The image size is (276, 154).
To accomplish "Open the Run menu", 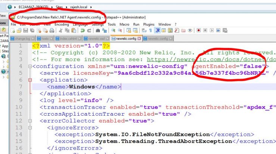I will tap(136, 25).
